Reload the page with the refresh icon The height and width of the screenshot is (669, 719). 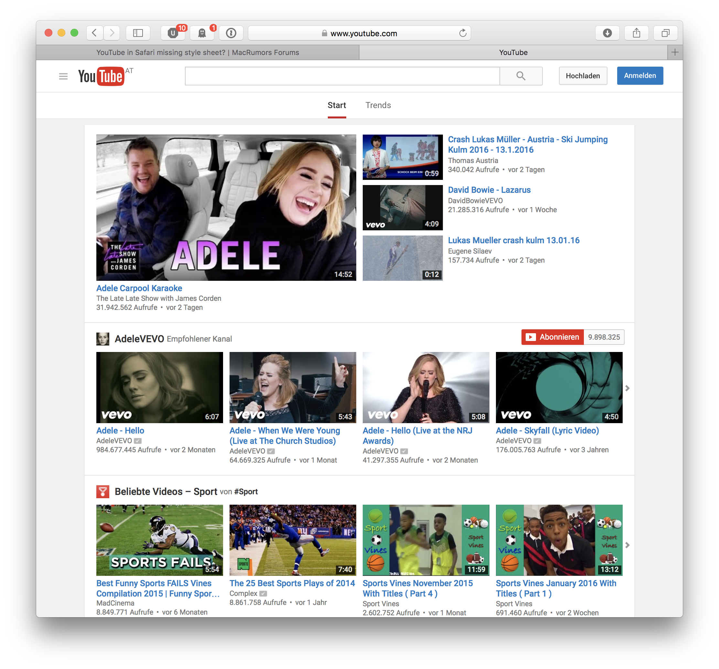(x=463, y=33)
